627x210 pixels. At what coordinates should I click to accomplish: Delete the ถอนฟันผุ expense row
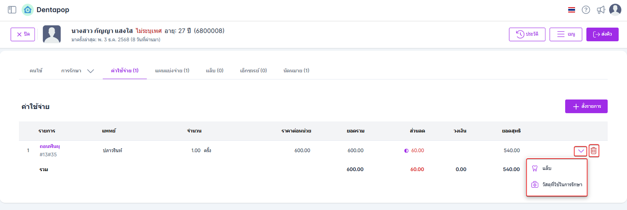593,151
